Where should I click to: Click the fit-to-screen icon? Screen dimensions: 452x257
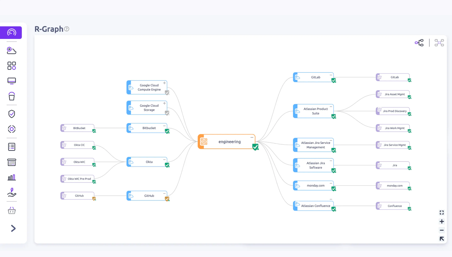(x=442, y=213)
